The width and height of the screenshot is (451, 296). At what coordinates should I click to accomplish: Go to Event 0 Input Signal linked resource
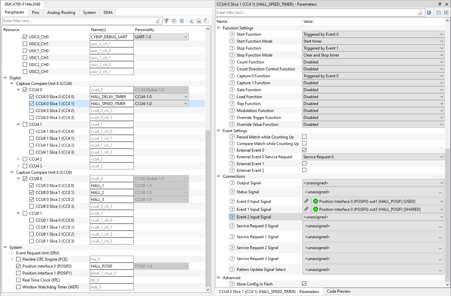click(306, 201)
